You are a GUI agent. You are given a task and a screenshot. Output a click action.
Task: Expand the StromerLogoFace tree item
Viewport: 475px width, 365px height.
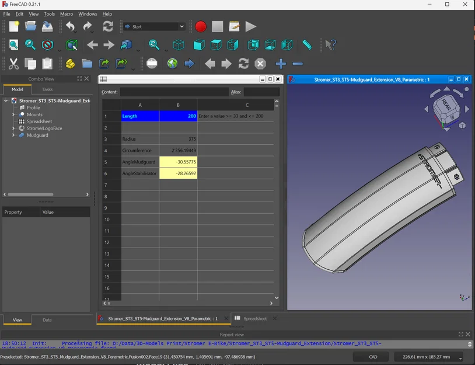coord(13,128)
